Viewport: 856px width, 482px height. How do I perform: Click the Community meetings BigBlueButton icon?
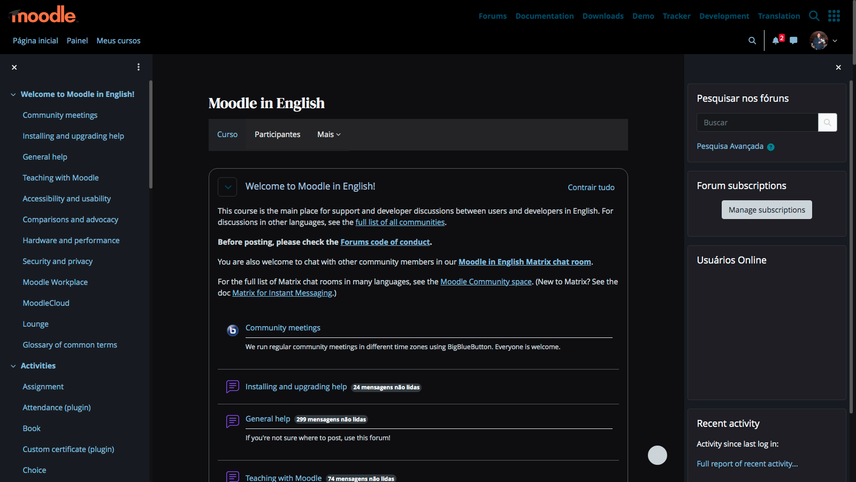pyautogui.click(x=232, y=330)
